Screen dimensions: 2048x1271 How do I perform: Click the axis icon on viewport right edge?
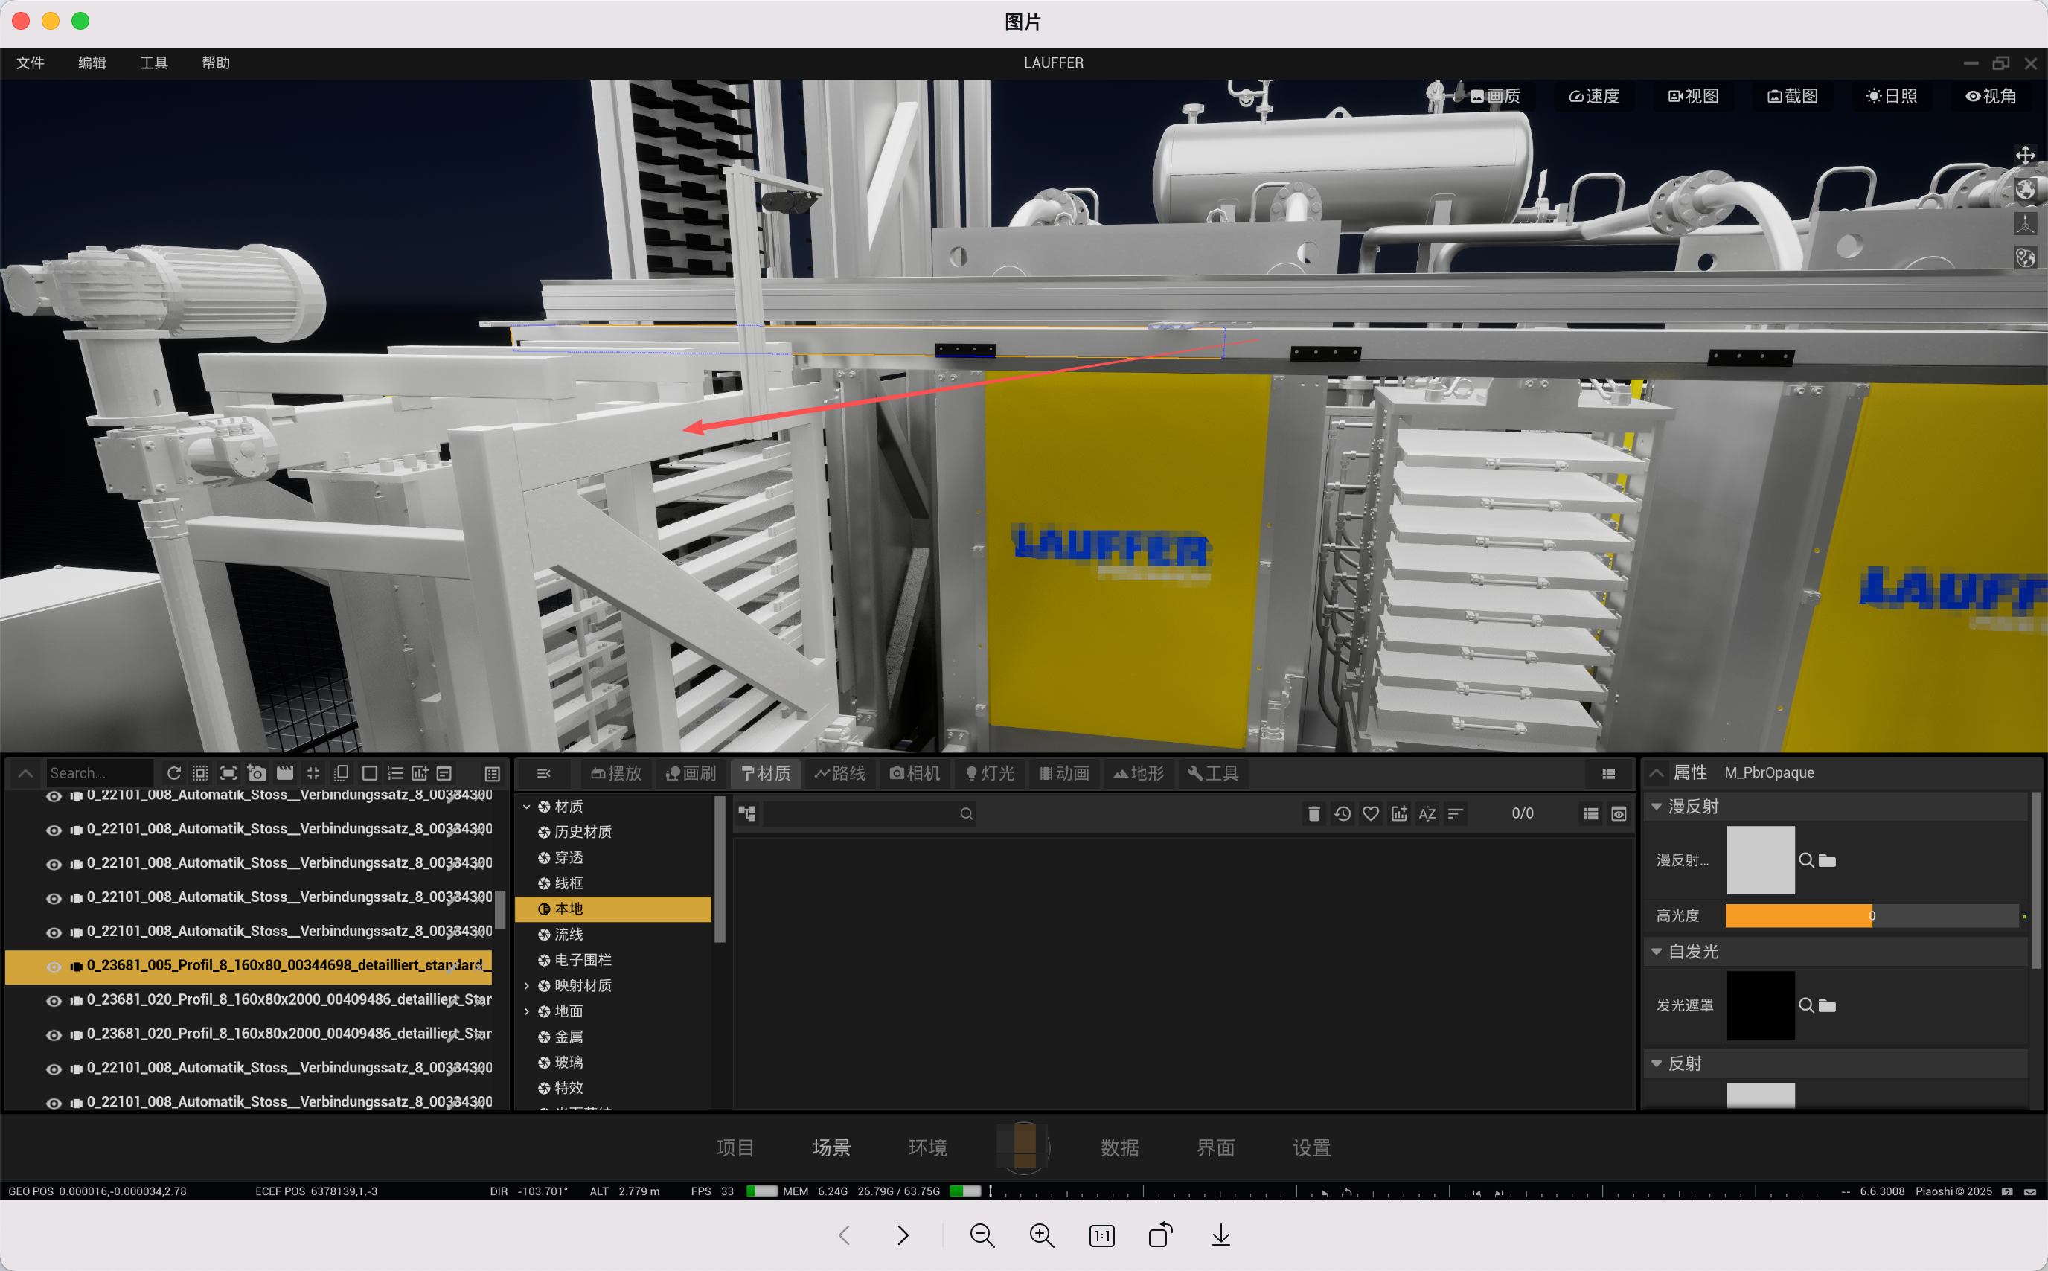coord(2024,225)
